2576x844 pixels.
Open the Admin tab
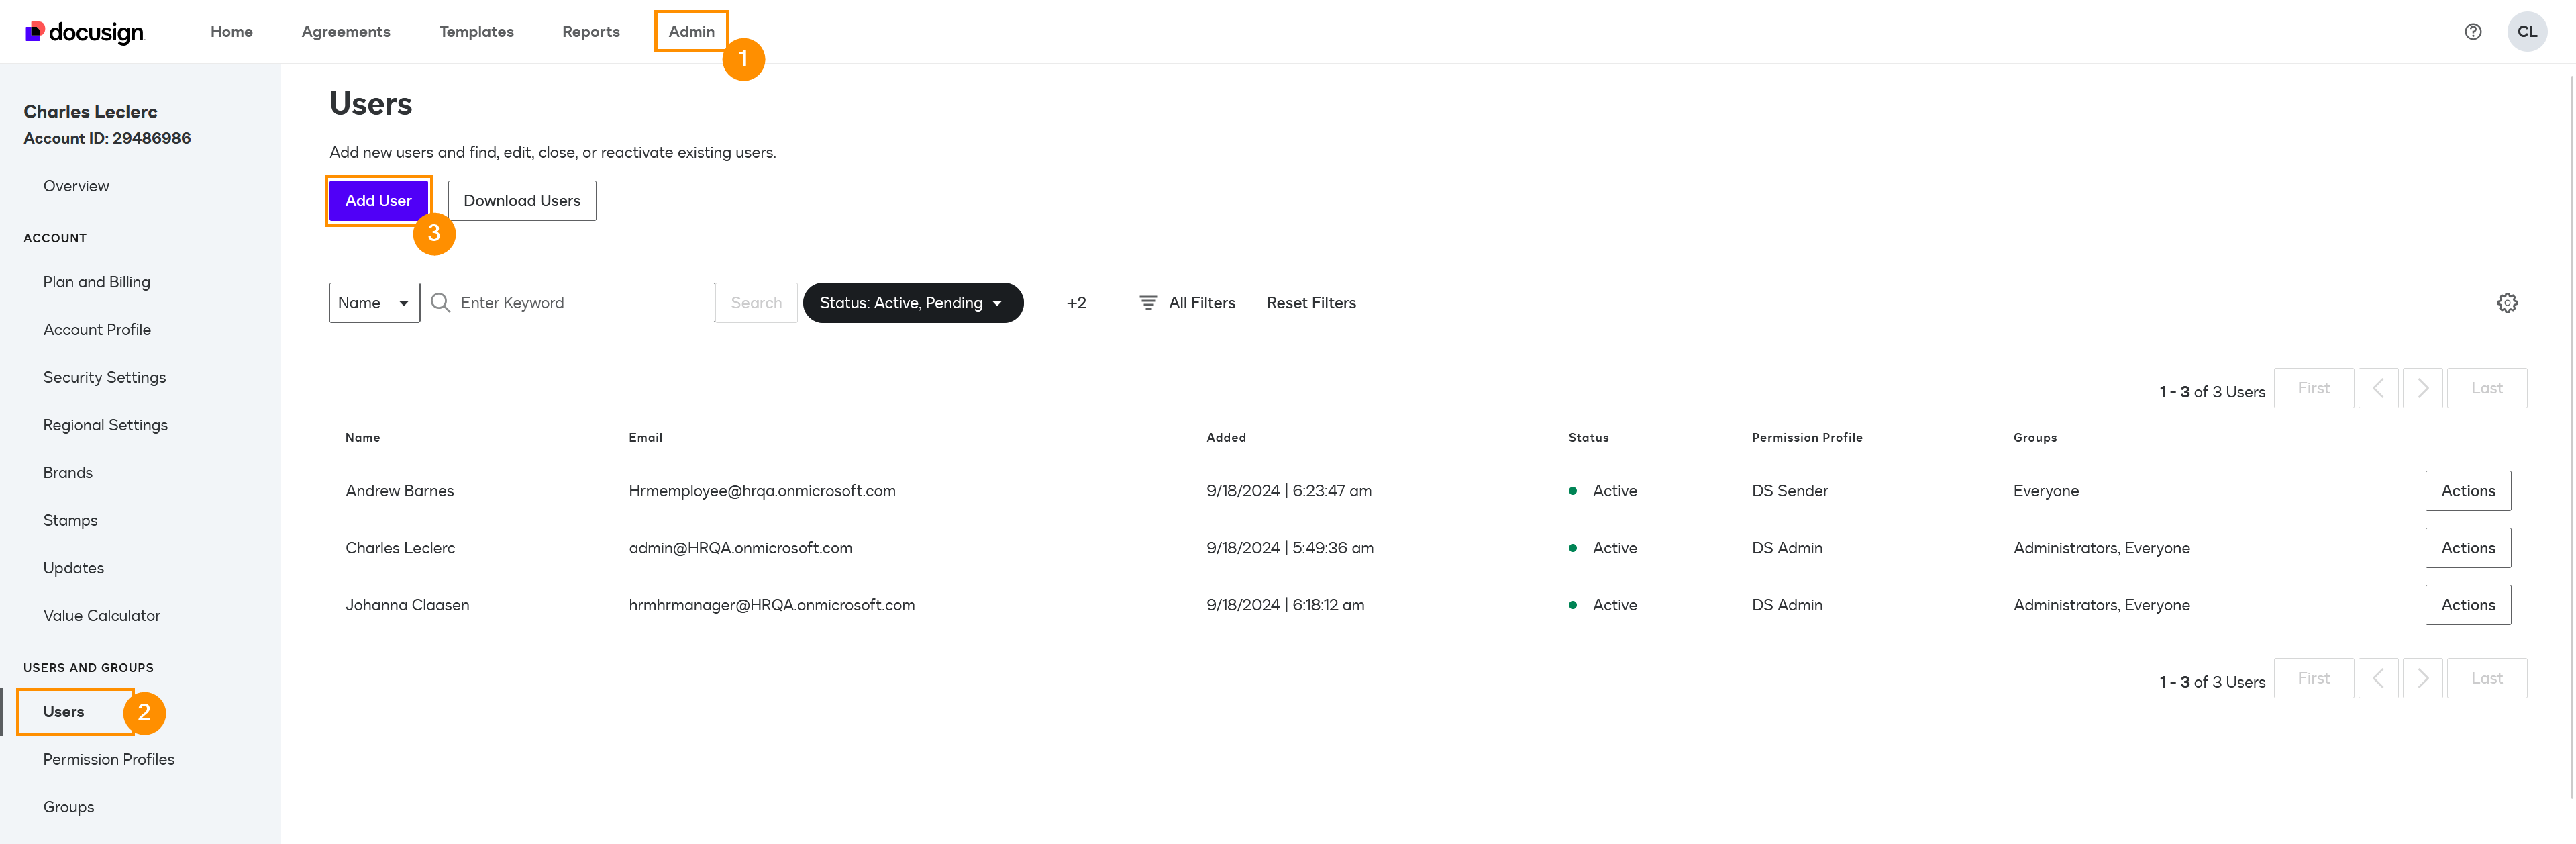[x=691, y=32]
